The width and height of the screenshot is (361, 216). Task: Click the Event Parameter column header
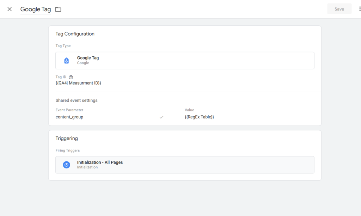click(69, 110)
